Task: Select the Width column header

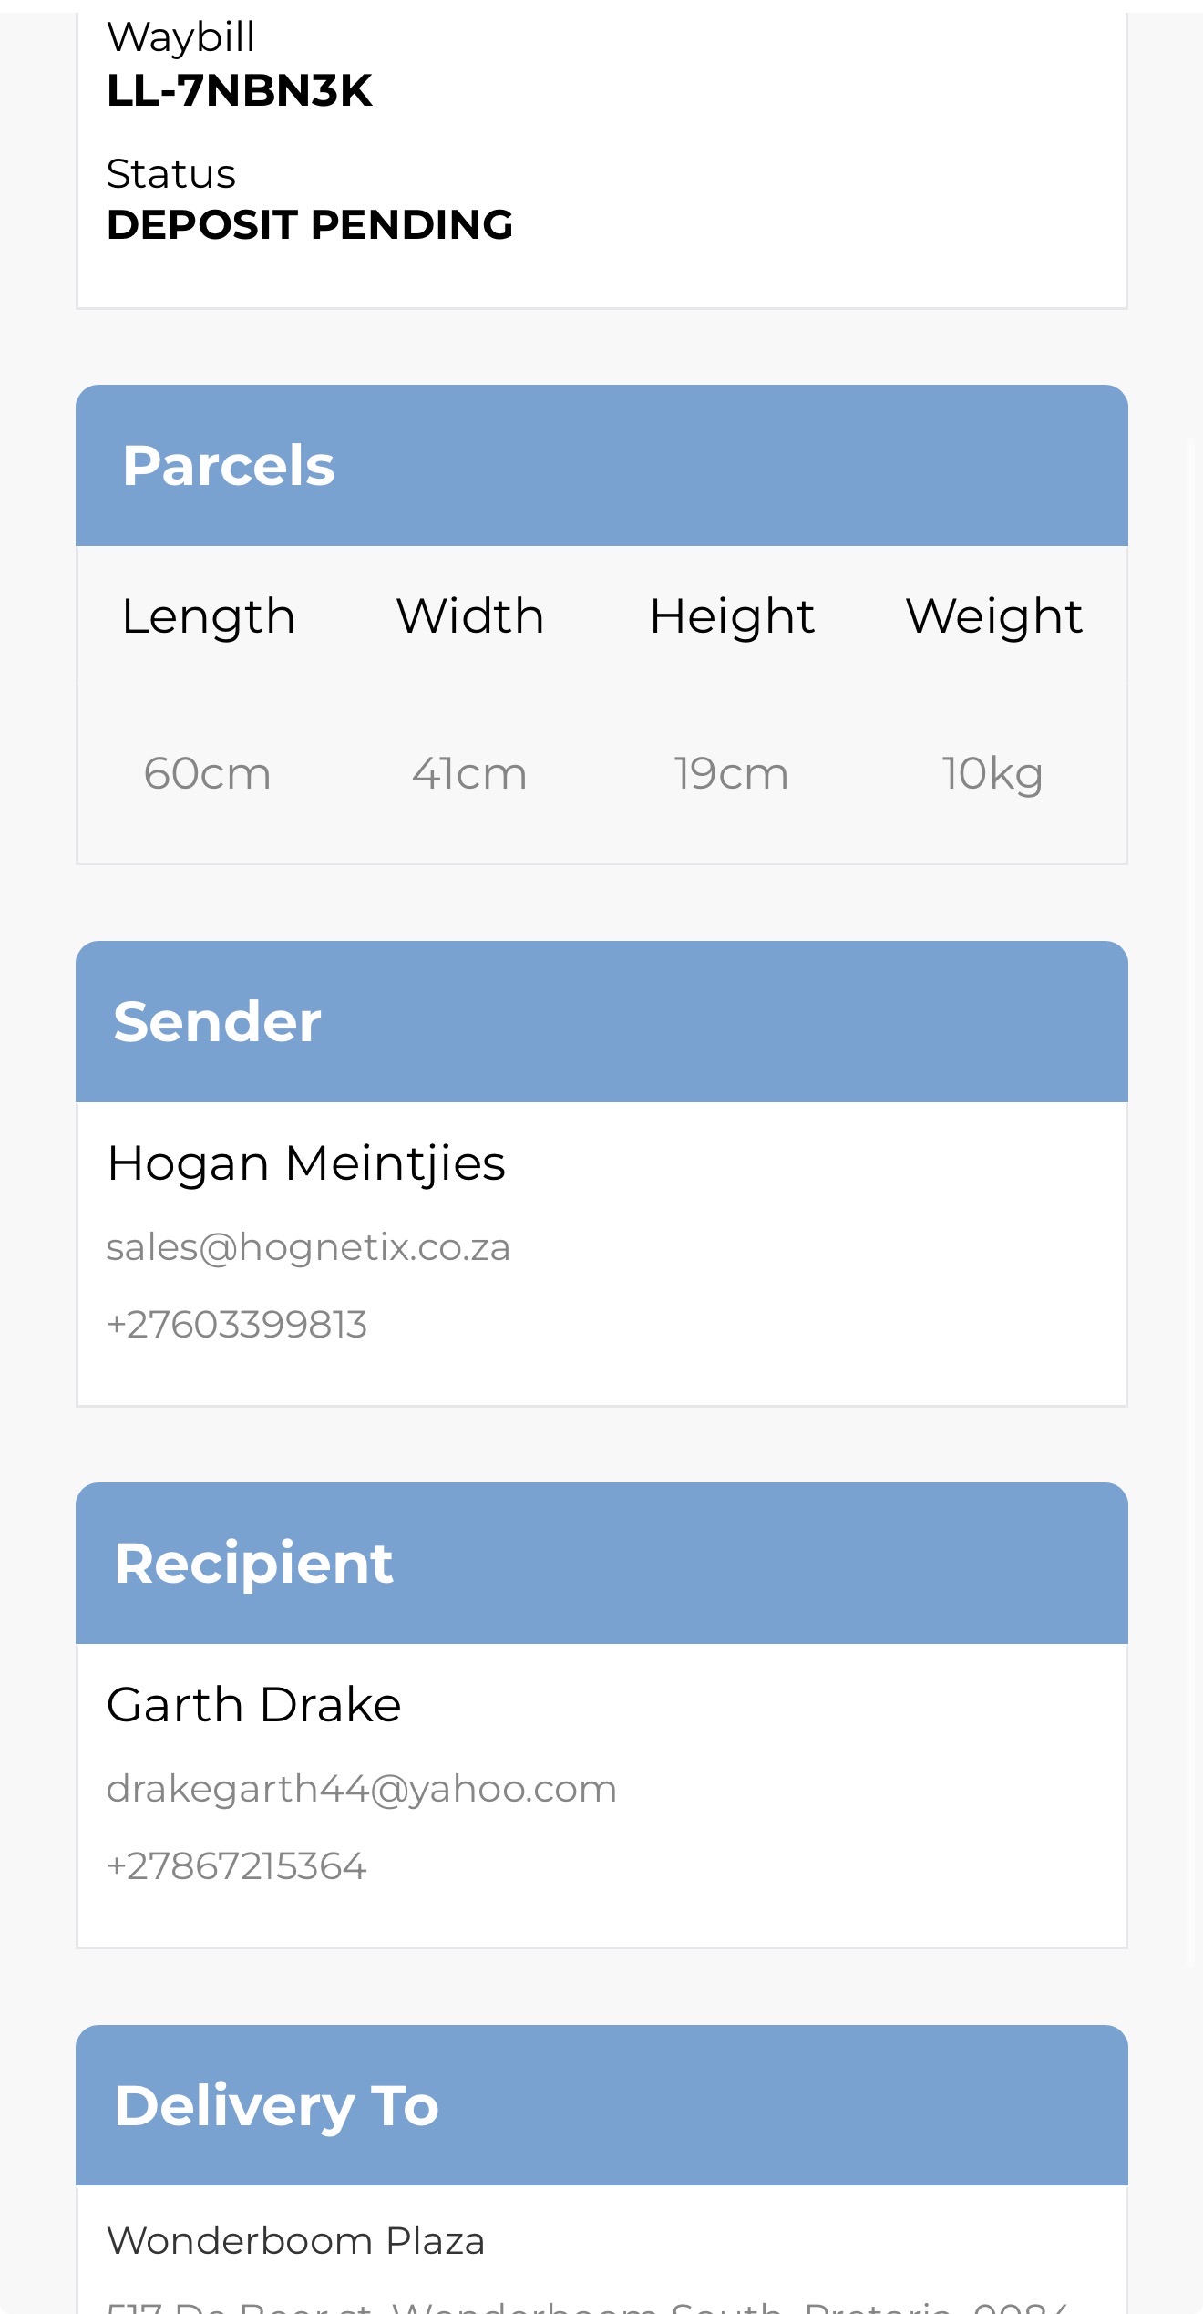Action: pyautogui.click(x=470, y=615)
